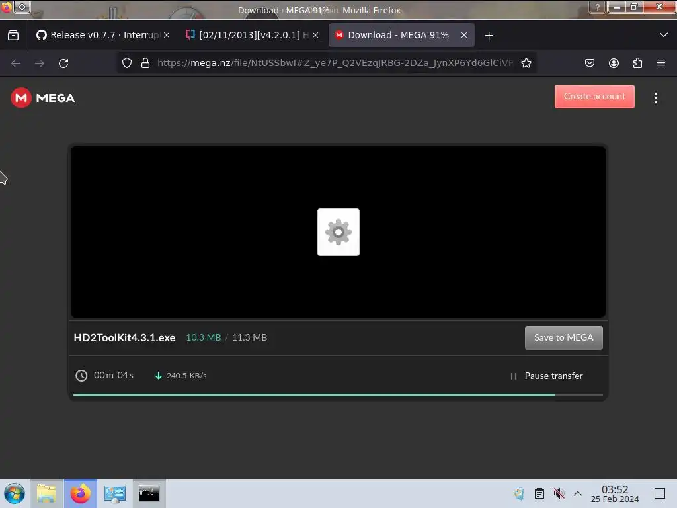This screenshot has width=677, height=508.
Task: Focus the mega.nz URL address field
Action: click(x=335, y=63)
